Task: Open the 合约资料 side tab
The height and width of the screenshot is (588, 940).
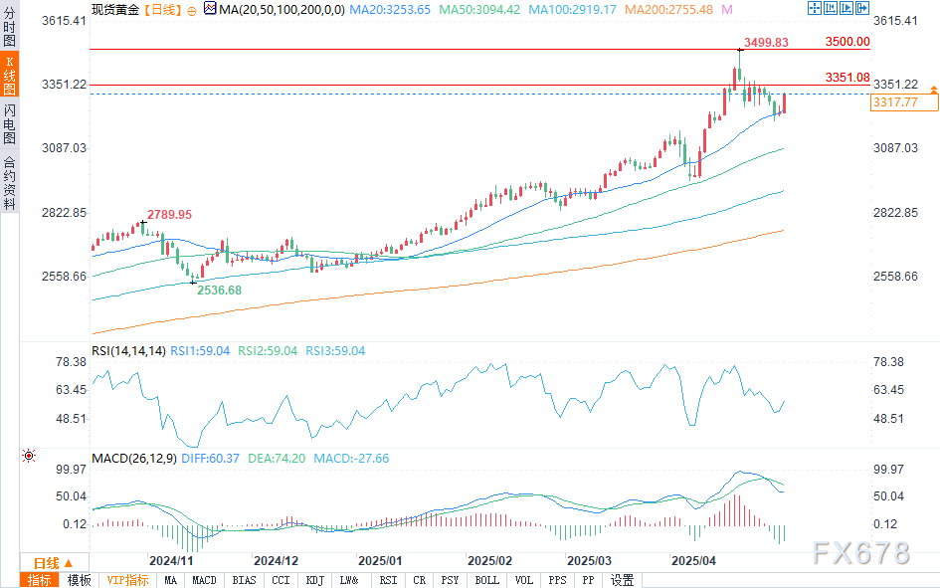Action: 9,183
